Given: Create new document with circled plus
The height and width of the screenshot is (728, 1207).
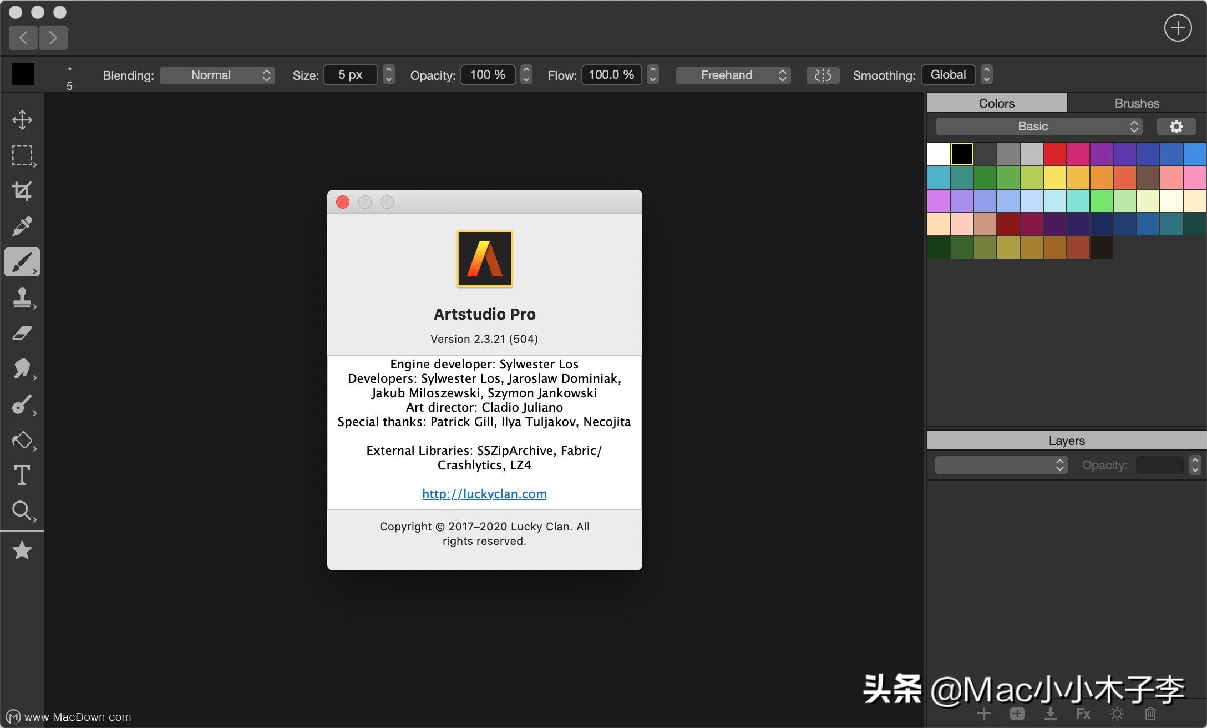Looking at the screenshot, I should (x=1178, y=28).
